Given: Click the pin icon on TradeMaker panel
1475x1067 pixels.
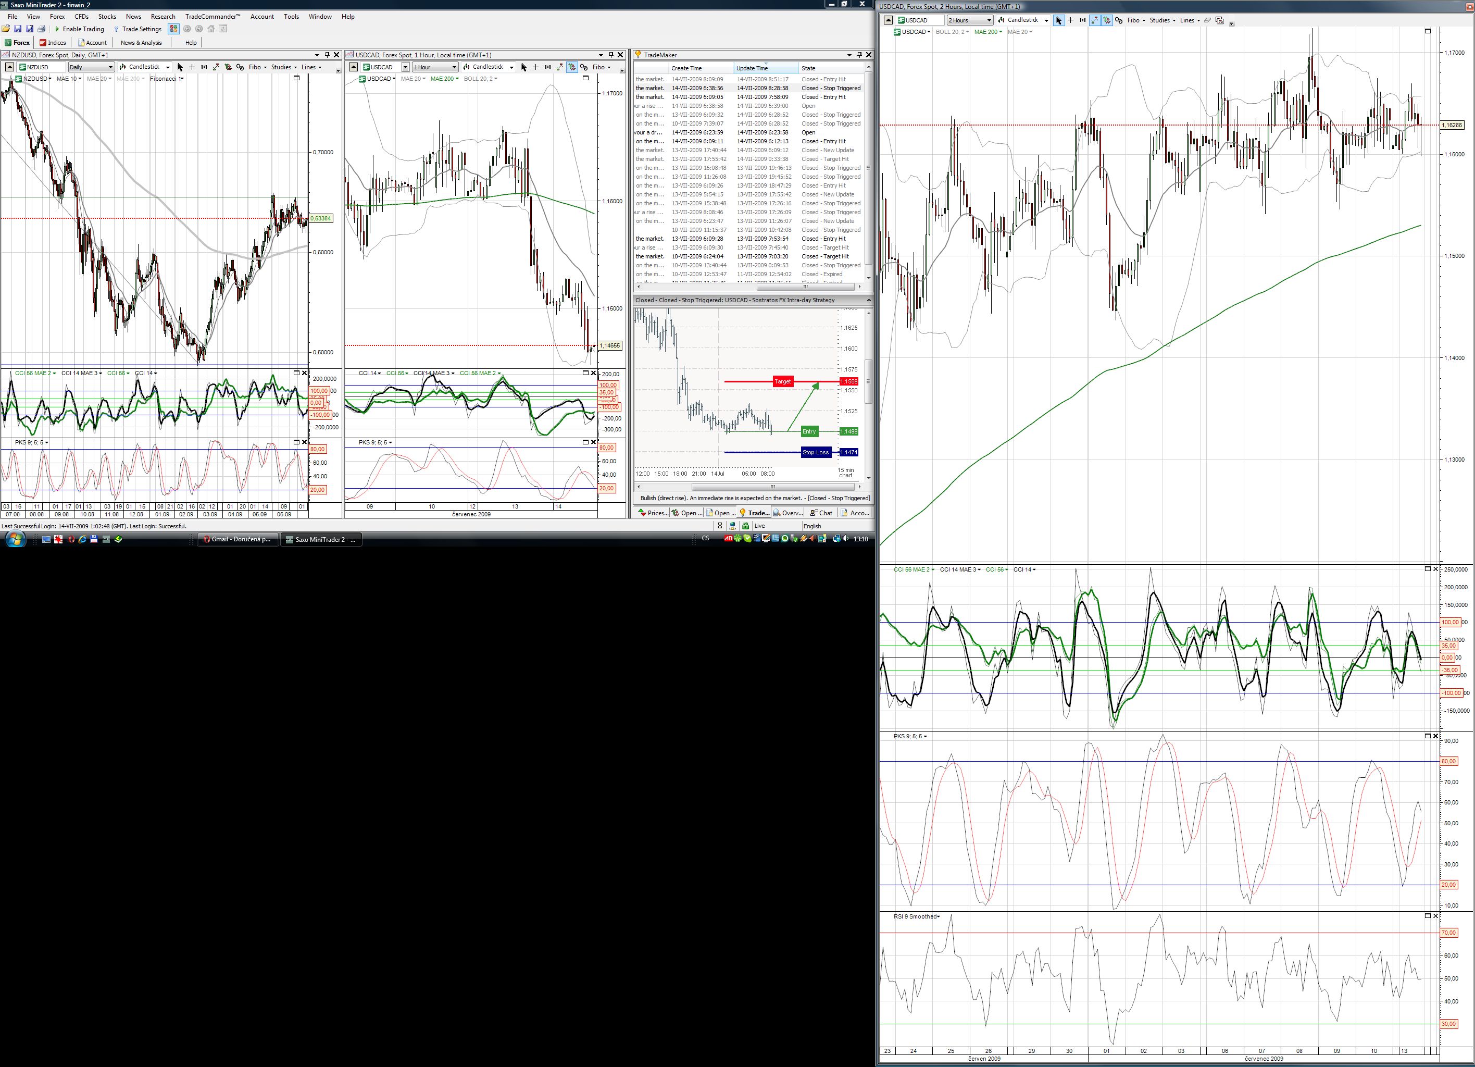Looking at the screenshot, I should pos(859,55).
